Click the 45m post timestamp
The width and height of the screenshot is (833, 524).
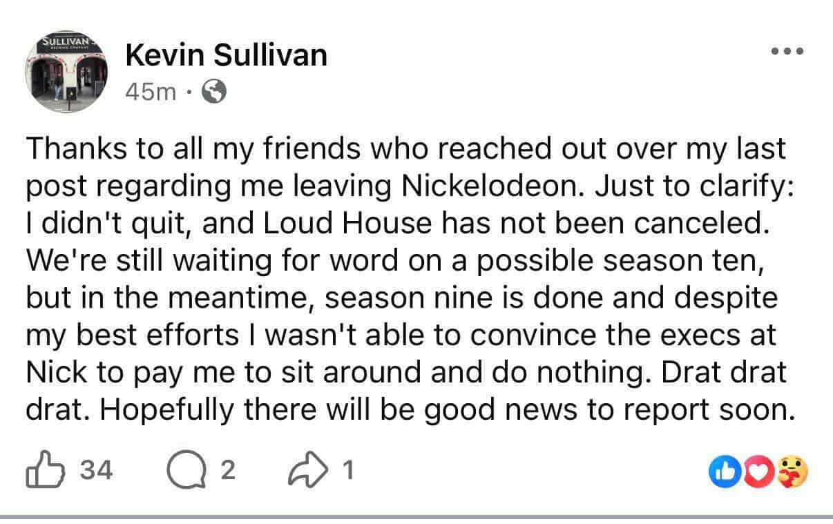151,91
